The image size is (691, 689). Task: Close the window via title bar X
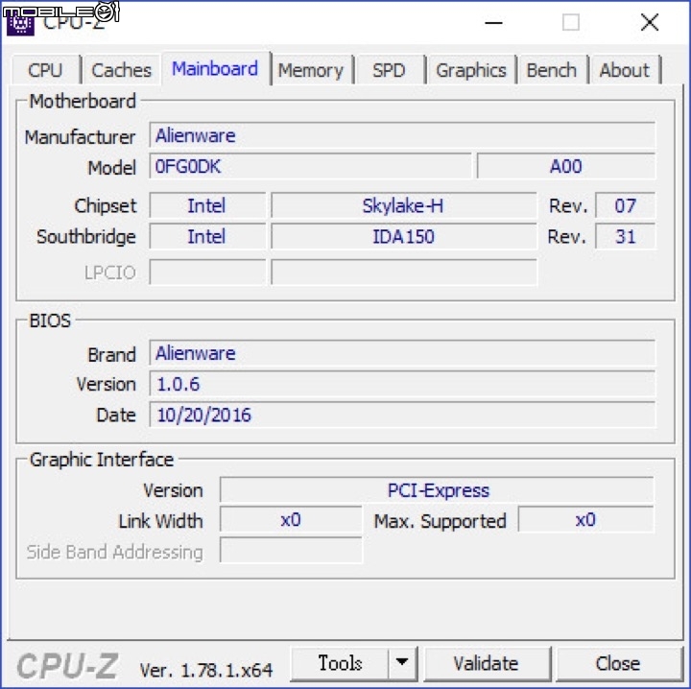tap(650, 22)
